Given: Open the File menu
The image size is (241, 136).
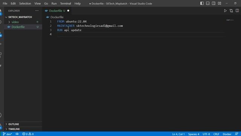Looking at the screenshot, I should tap(5, 3).
